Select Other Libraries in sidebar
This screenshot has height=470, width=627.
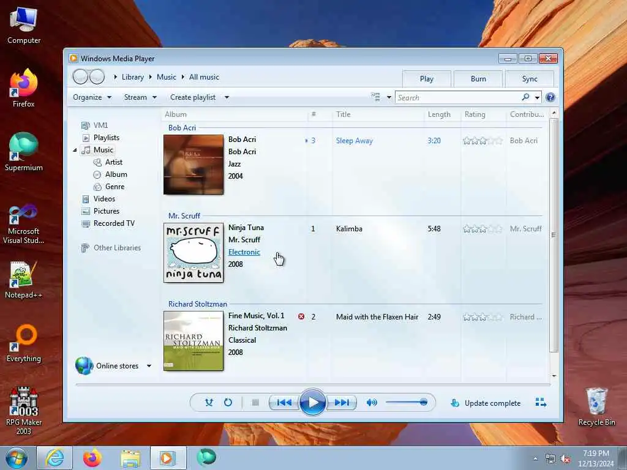(x=117, y=248)
